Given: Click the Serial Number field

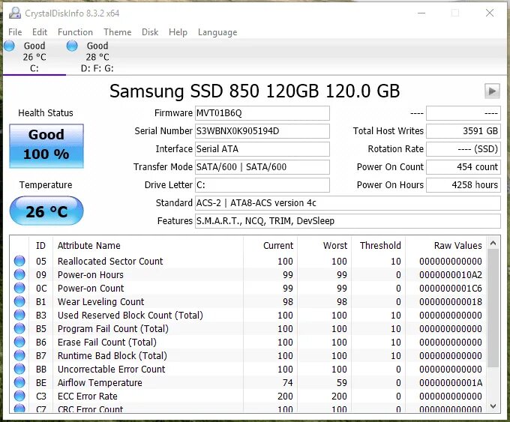Looking at the screenshot, I should click(x=262, y=131).
